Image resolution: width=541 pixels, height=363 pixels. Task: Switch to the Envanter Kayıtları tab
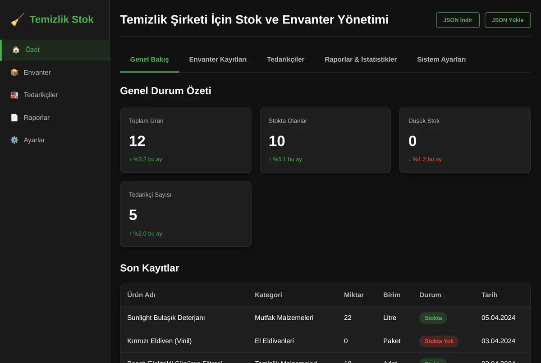click(x=218, y=59)
